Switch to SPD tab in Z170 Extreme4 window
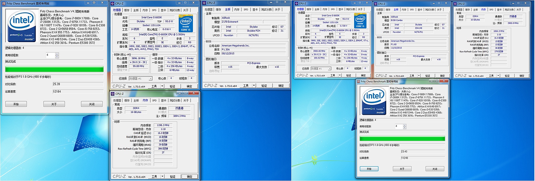 [246, 9]
